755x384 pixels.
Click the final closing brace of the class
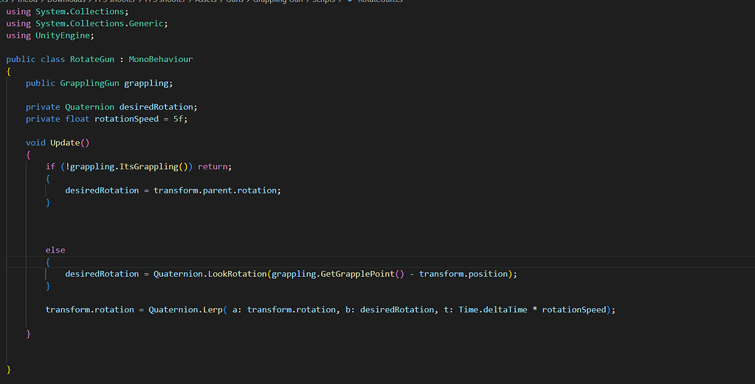coord(9,368)
